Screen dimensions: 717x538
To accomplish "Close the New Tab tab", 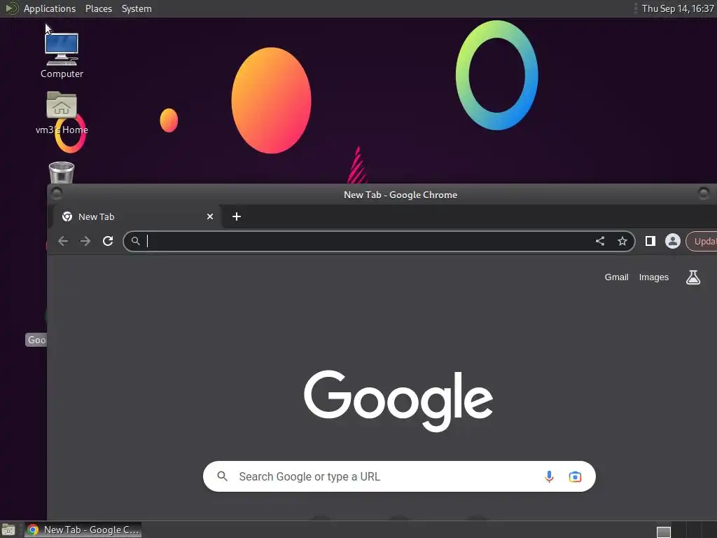I will point(210,216).
